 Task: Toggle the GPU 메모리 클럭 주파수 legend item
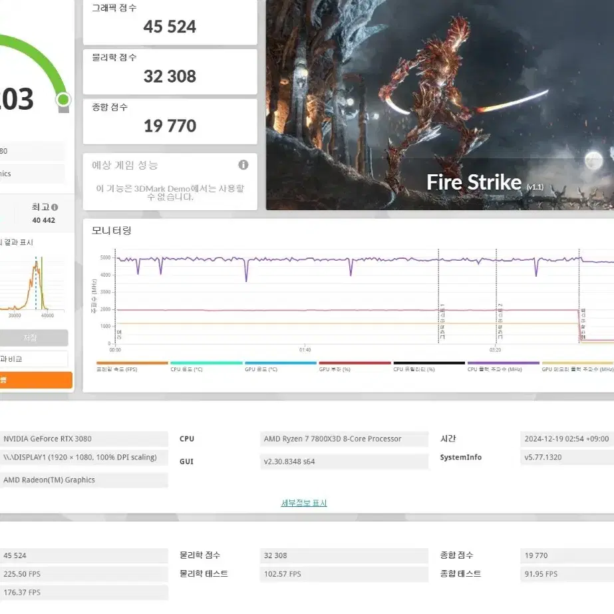coord(577,367)
